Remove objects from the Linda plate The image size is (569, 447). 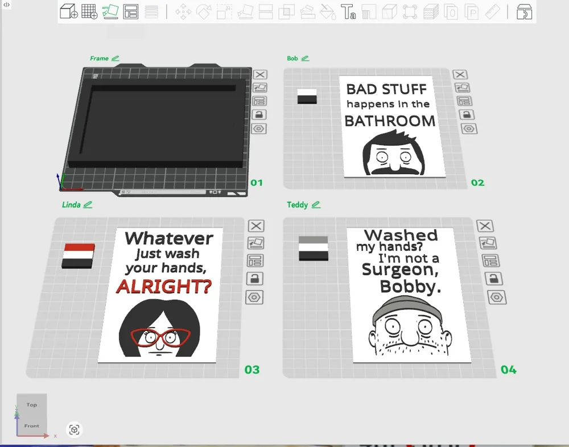click(x=256, y=226)
